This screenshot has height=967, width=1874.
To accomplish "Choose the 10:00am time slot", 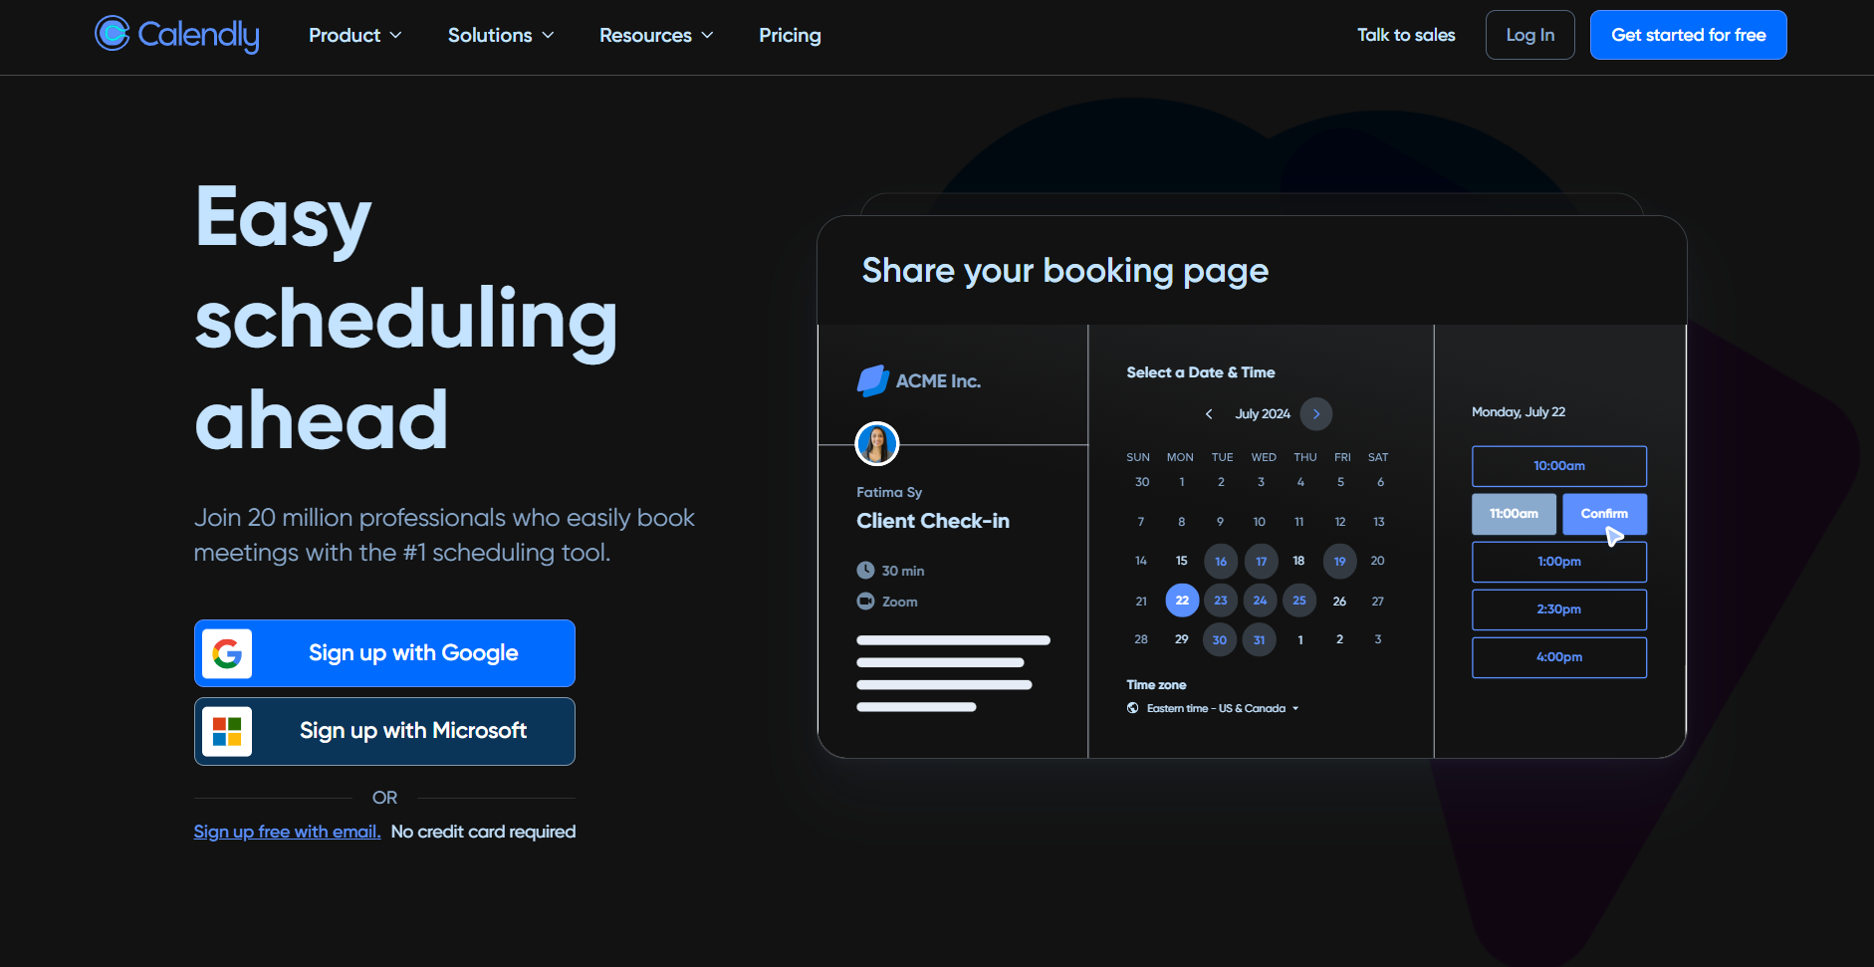I will pos(1559,466).
